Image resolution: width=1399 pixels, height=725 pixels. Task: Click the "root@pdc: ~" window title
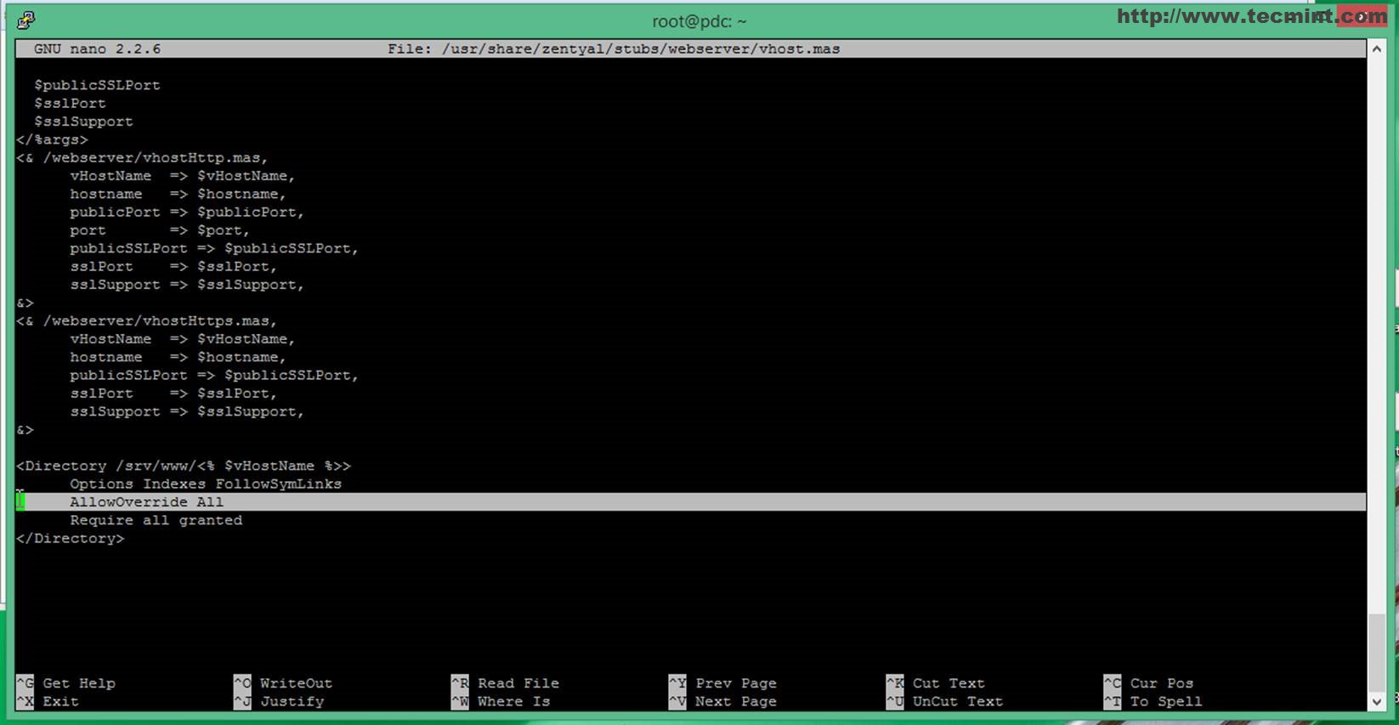click(x=699, y=21)
